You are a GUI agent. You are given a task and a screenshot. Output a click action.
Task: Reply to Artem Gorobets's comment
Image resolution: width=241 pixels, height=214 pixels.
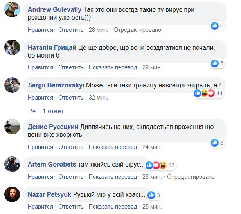click(71, 177)
